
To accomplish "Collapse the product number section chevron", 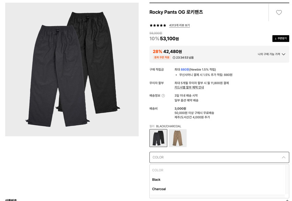I will [287, 200].
